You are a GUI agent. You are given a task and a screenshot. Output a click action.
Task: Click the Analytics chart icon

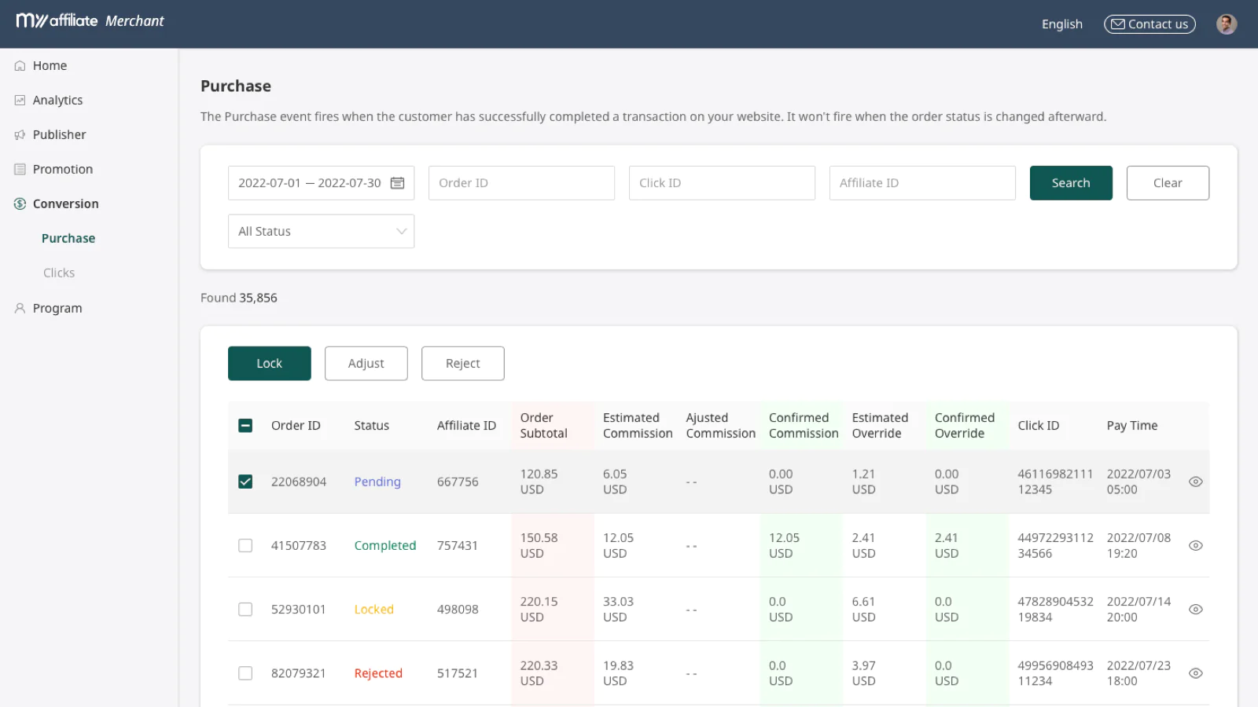pyautogui.click(x=20, y=101)
